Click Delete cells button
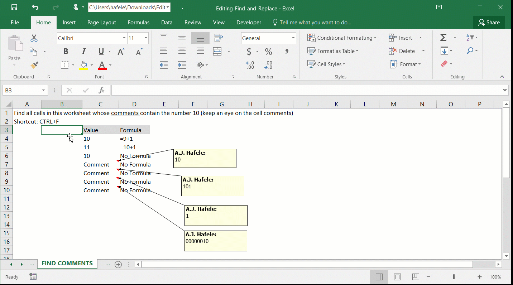This screenshot has width=513, height=285. coord(402,51)
